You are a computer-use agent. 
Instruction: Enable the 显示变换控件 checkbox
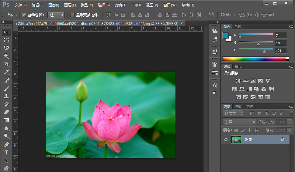coord(72,15)
